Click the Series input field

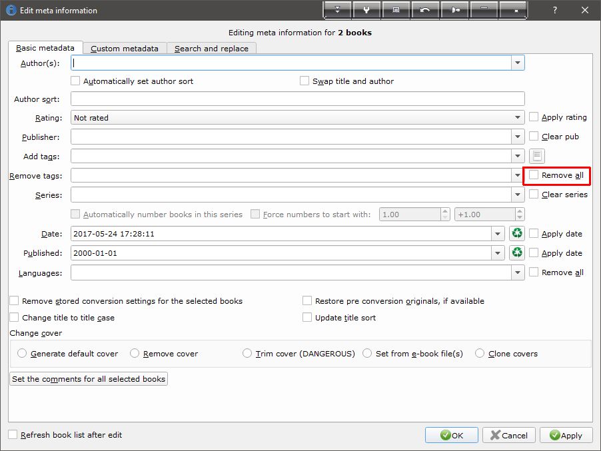coord(291,195)
